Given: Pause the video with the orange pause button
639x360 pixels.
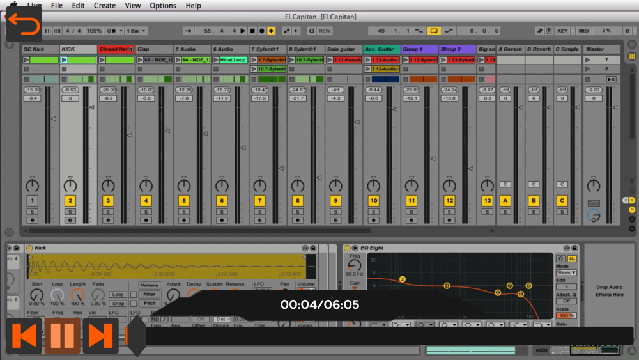Looking at the screenshot, I should [63, 336].
